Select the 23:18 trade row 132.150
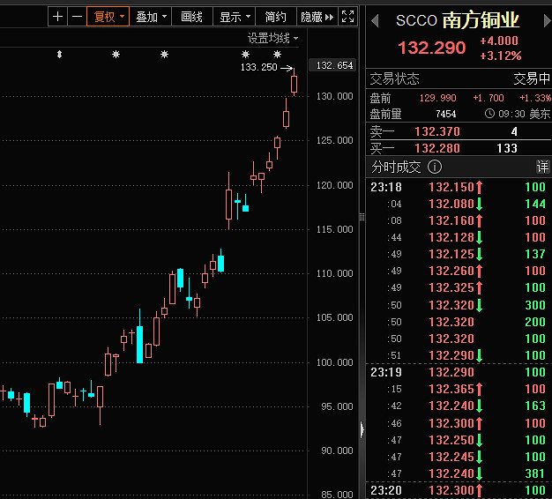Screen dimensions: 552x499 tap(459, 187)
